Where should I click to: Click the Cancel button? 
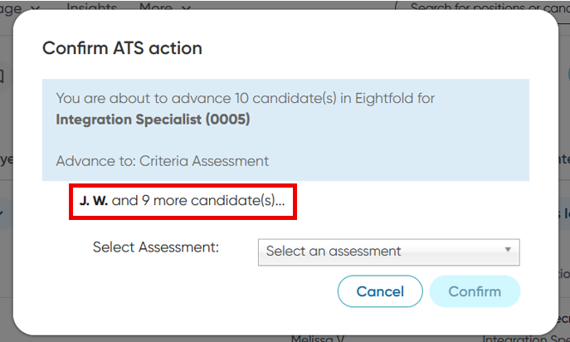pyautogui.click(x=380, y=291)
